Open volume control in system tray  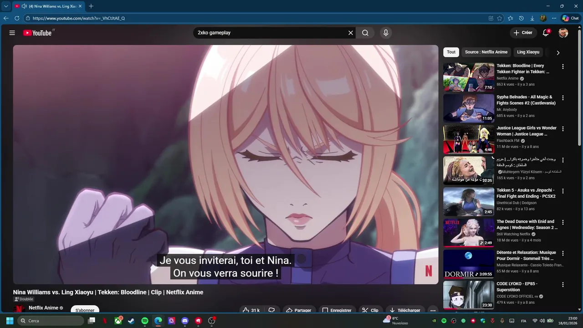point(542,321)
